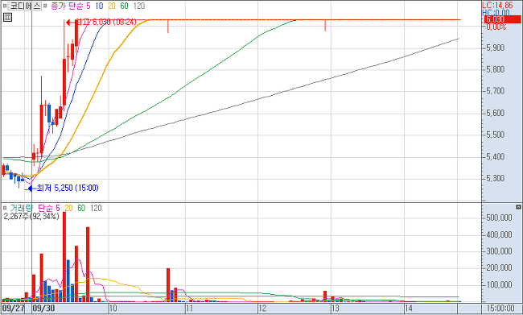This screenshot has width=523, height=315.
Task: Click the 5,400 price axis label
Action: pyautogui.click(x=496, y=156)
